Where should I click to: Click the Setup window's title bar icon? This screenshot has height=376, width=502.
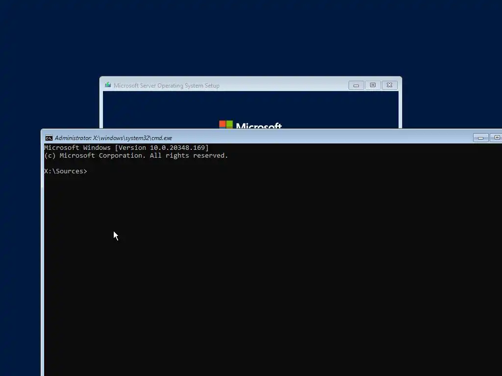(x=108, y=85)
